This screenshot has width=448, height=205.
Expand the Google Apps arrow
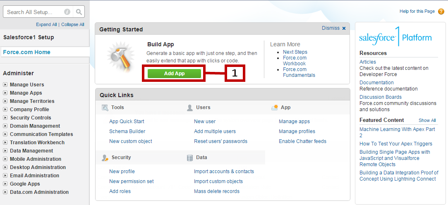[5, 184]
